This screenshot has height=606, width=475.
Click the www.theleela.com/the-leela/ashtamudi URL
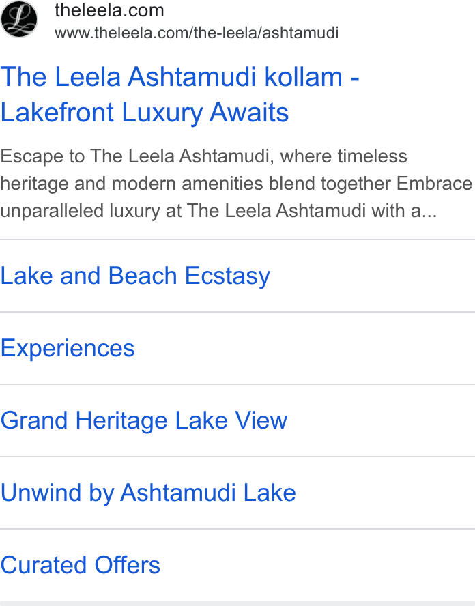(x=197, y=33)
